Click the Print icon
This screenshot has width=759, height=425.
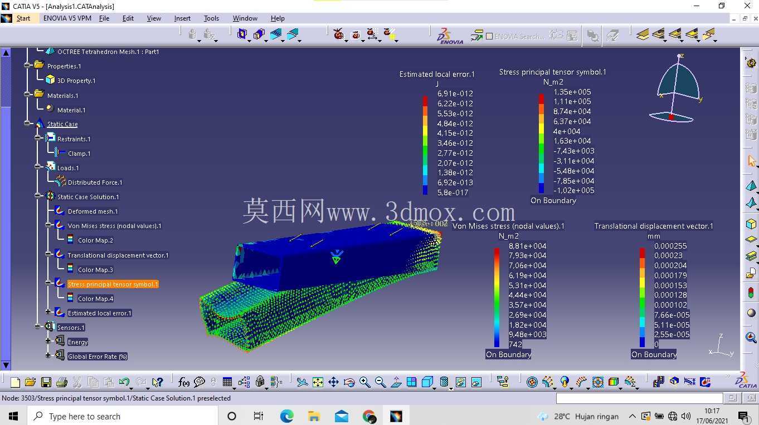pos(62,382)
